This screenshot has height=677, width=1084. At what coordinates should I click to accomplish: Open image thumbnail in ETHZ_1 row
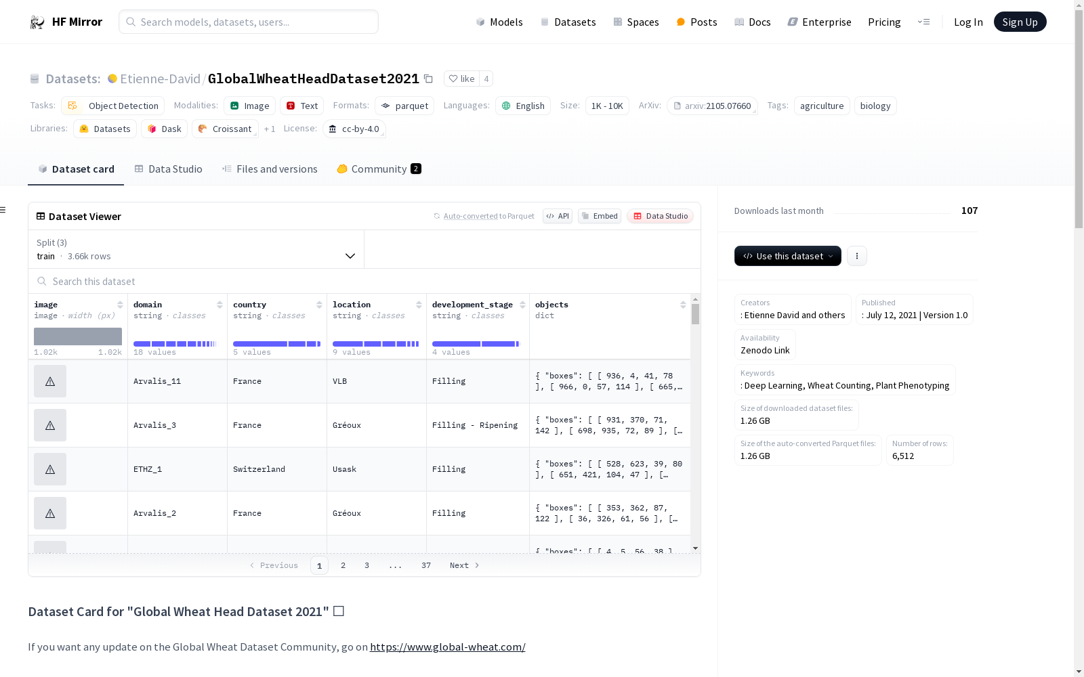pos(50,469)
